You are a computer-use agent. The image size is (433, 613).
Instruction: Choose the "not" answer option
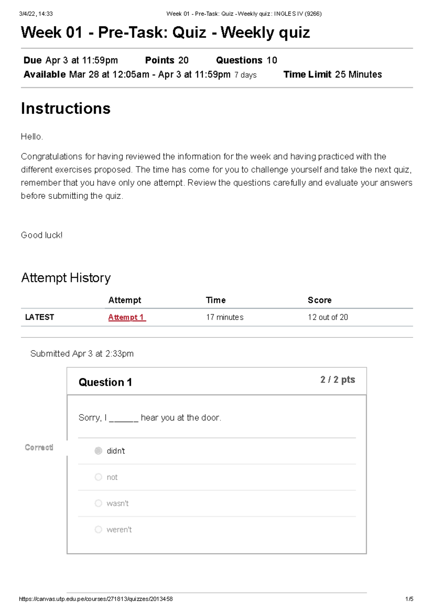pos(98,477)
